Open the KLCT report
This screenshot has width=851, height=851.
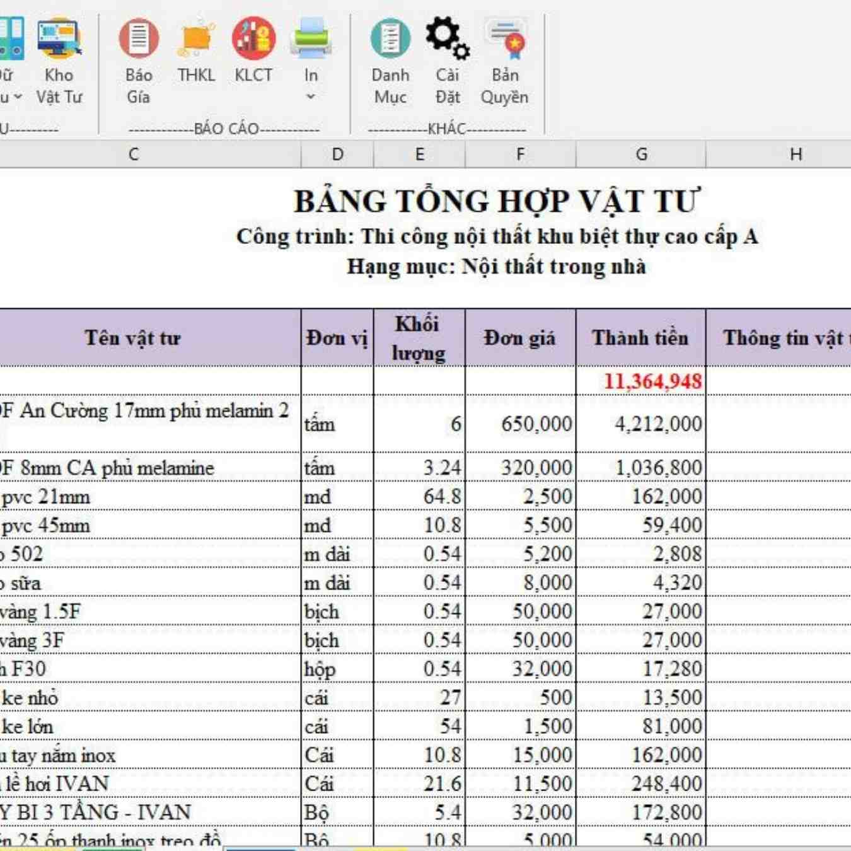253,52
